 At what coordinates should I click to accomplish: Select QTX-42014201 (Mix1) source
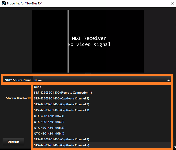point(102,116)
